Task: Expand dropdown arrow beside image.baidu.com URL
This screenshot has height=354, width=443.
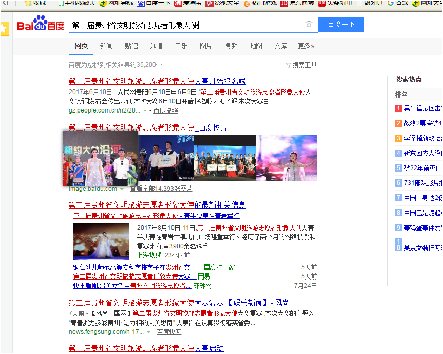Action: coord(122,189)
